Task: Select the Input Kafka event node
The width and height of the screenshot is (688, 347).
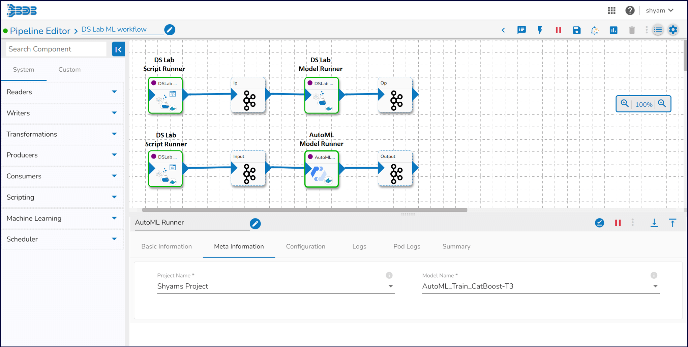Action: coord(248,168)
